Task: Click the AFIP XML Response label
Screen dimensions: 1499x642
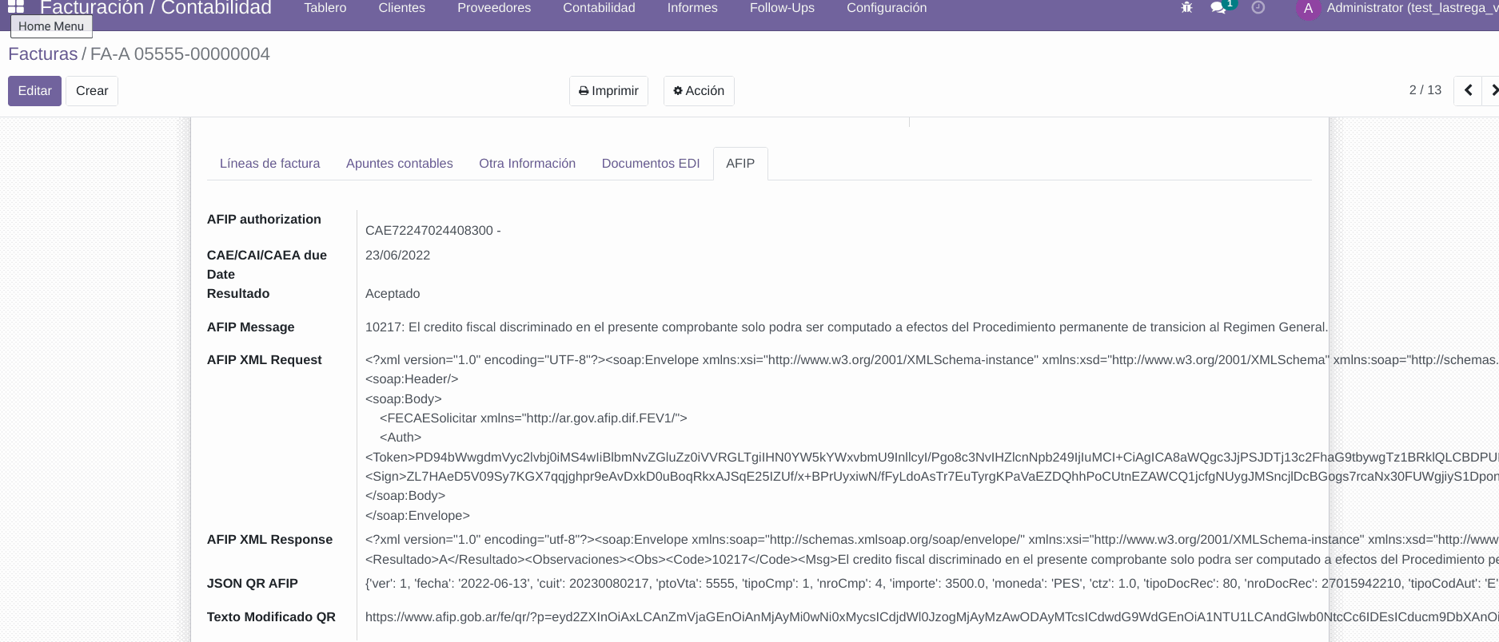Action: point(269,540)
